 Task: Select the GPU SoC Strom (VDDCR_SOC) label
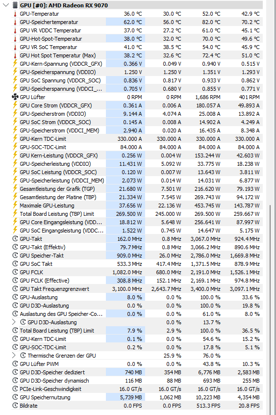[55, 122]
